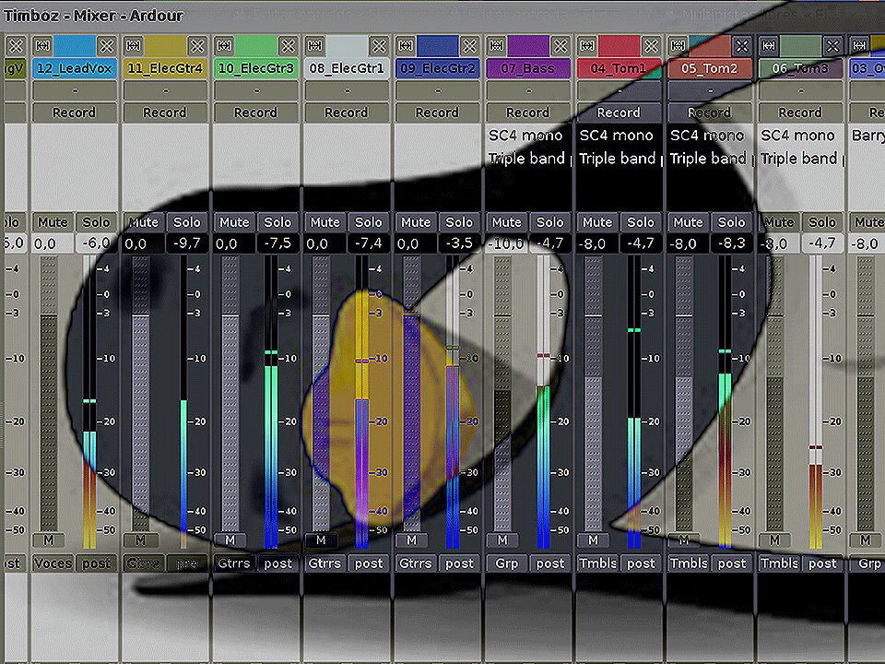Arm Record on the 12_LeadVox track

coord(75,113)
